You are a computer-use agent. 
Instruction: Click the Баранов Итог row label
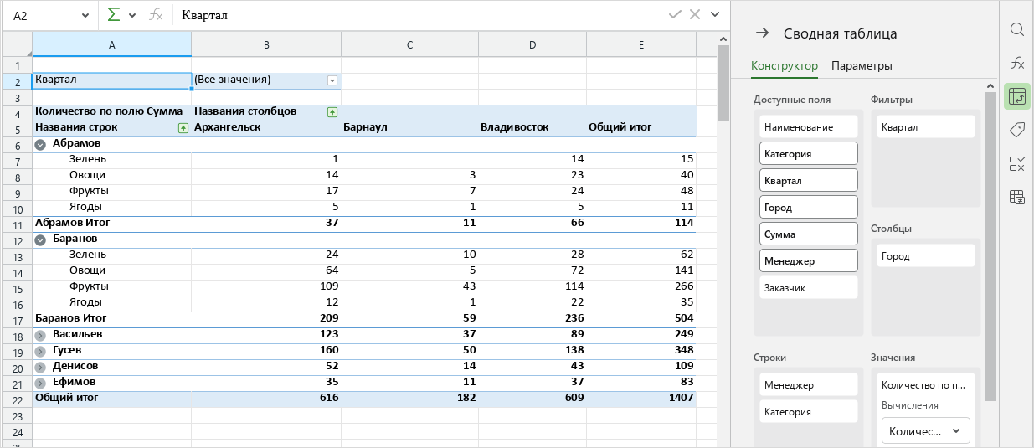pyautogui.click(x=70, y=318)
